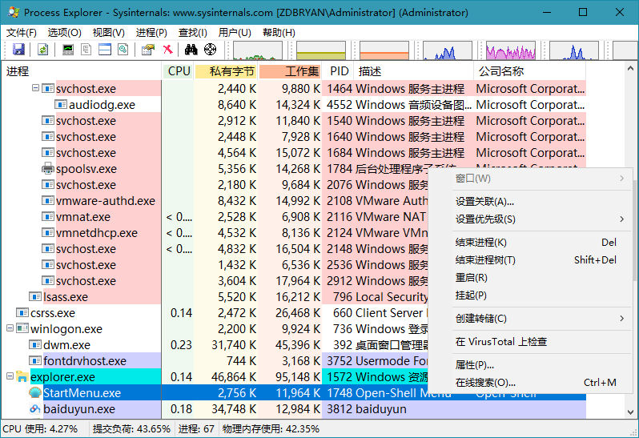Click the icon beside dwm.exe
The width and height of the screenshot is (639, 438).
(x=35, y=344)
